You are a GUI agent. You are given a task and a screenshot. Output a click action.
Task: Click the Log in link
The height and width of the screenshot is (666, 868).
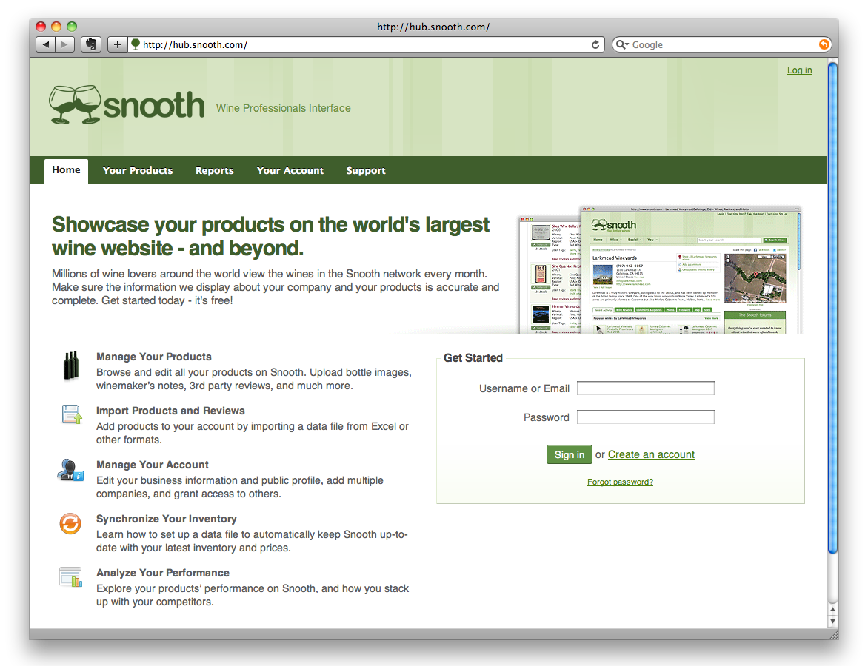799,70
